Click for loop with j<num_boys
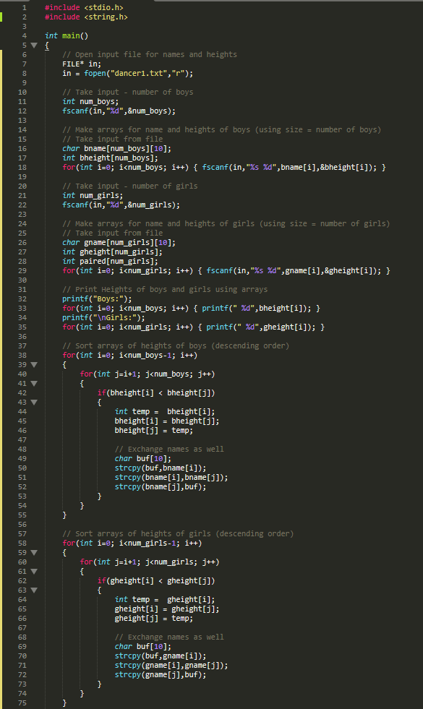The image size is (423, 709). 148,374
